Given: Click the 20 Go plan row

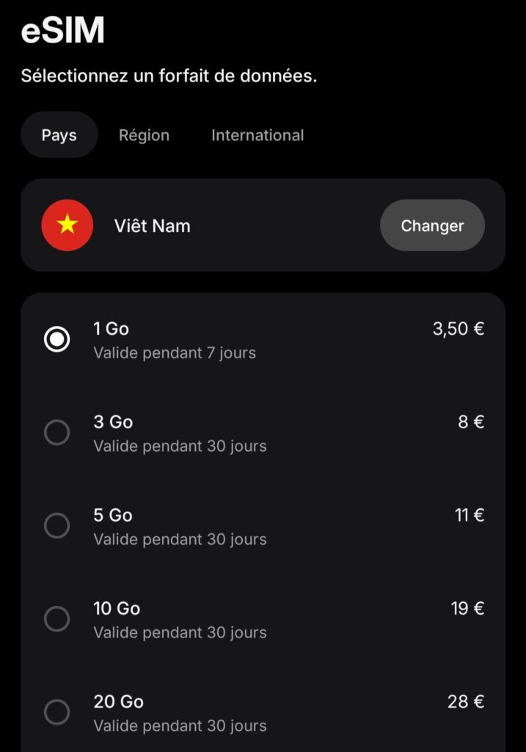Looking at the screenshot, I should point(263,712).
